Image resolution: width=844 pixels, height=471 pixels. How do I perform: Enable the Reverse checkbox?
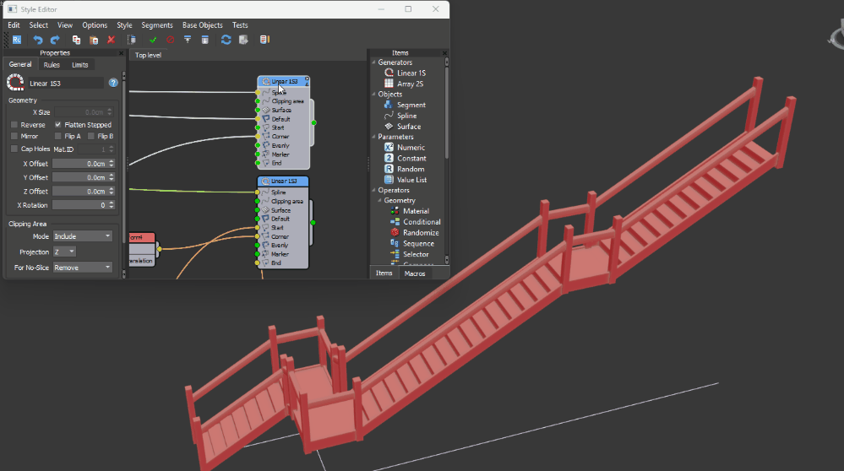14,125
